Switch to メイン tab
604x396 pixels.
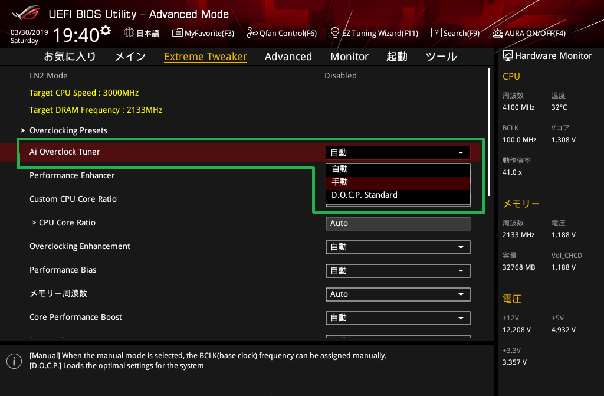click(x=130, y=56)
